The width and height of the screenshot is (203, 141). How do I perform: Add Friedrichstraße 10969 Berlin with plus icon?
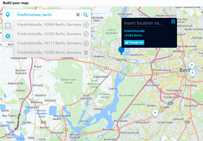point(86,25)
